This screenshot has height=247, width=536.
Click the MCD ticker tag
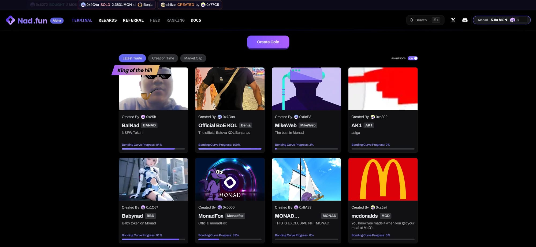pyautogui.click(x=385, y=216)
